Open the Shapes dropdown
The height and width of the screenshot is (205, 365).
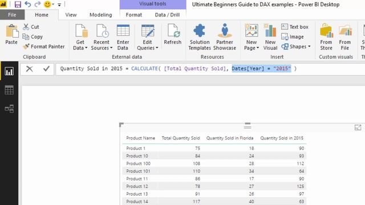pyautogui.click(x=296, y=47)
